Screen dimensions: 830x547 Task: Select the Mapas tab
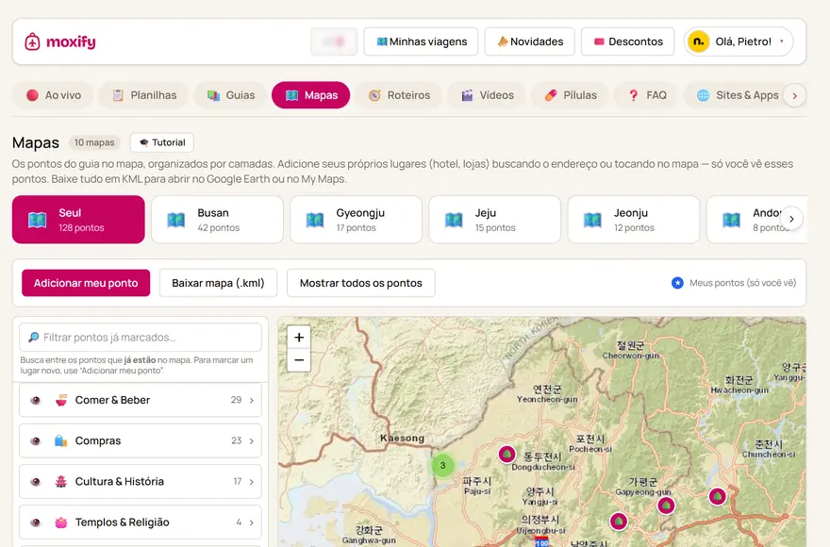point(310,95)
